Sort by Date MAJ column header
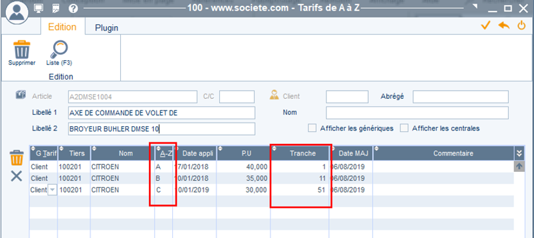The height and width of the screenshot is (238, 534). (351, 153)
